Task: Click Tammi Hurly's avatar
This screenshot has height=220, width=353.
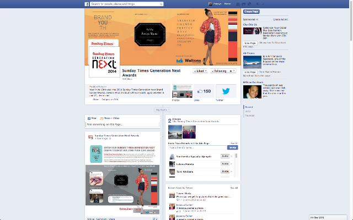Action: coord(172,195)
